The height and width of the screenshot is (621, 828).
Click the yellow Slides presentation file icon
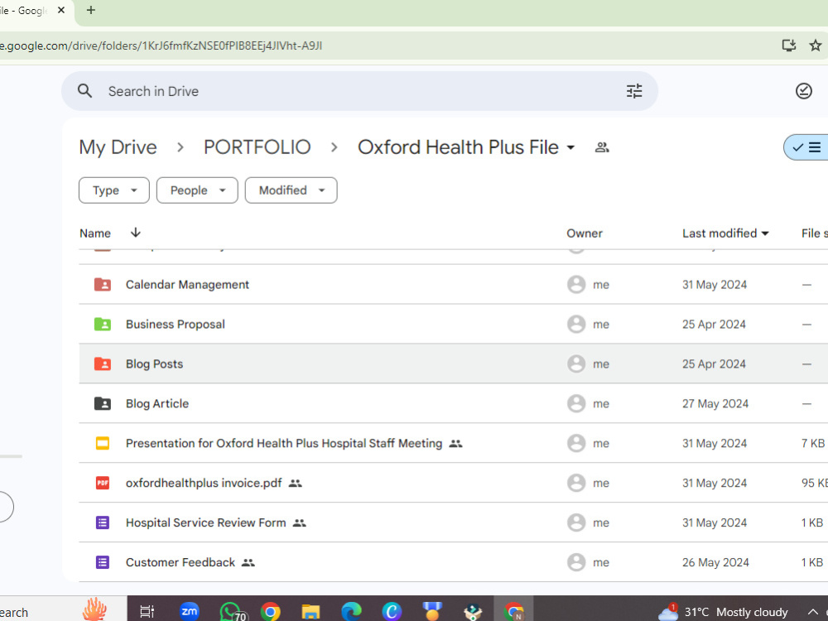coord(103,443)
